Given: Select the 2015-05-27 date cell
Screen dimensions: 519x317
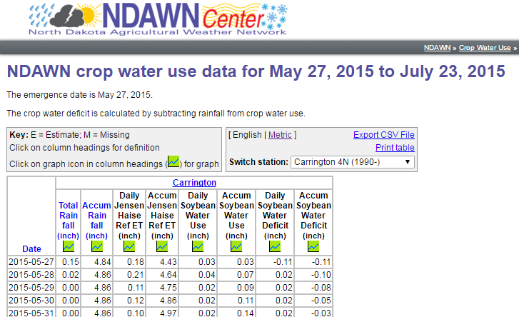Looking at the screenshot, I should (x=31, y=262).
